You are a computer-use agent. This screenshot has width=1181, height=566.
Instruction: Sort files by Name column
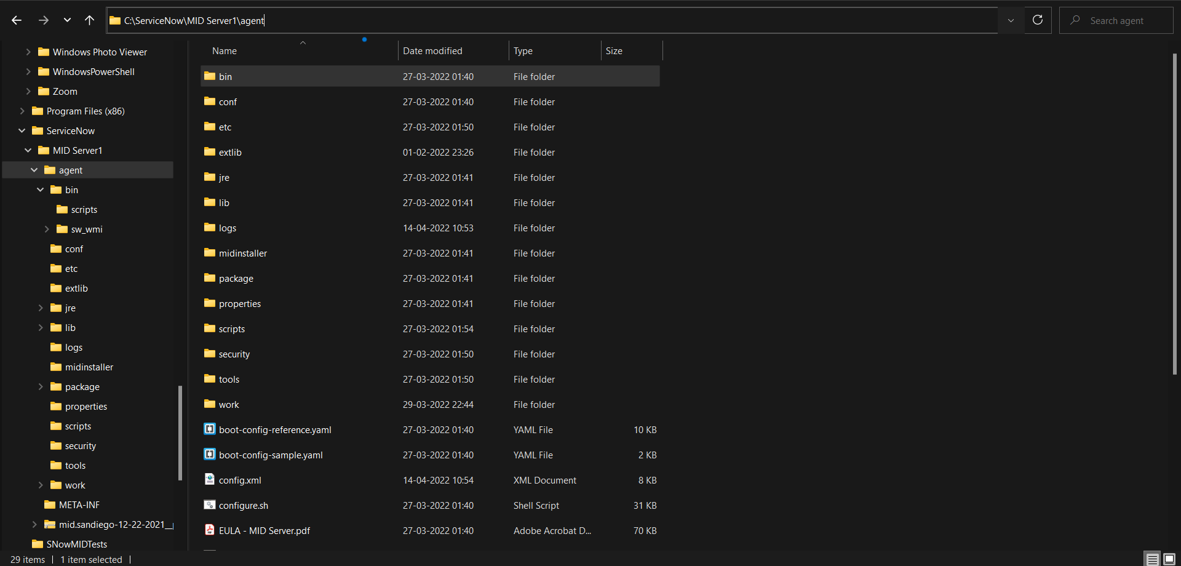click(225, 51)
